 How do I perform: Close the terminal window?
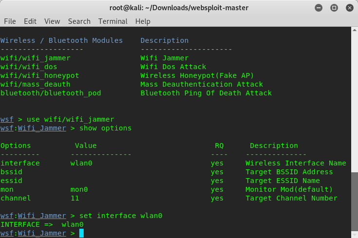(x=350, y=8)
